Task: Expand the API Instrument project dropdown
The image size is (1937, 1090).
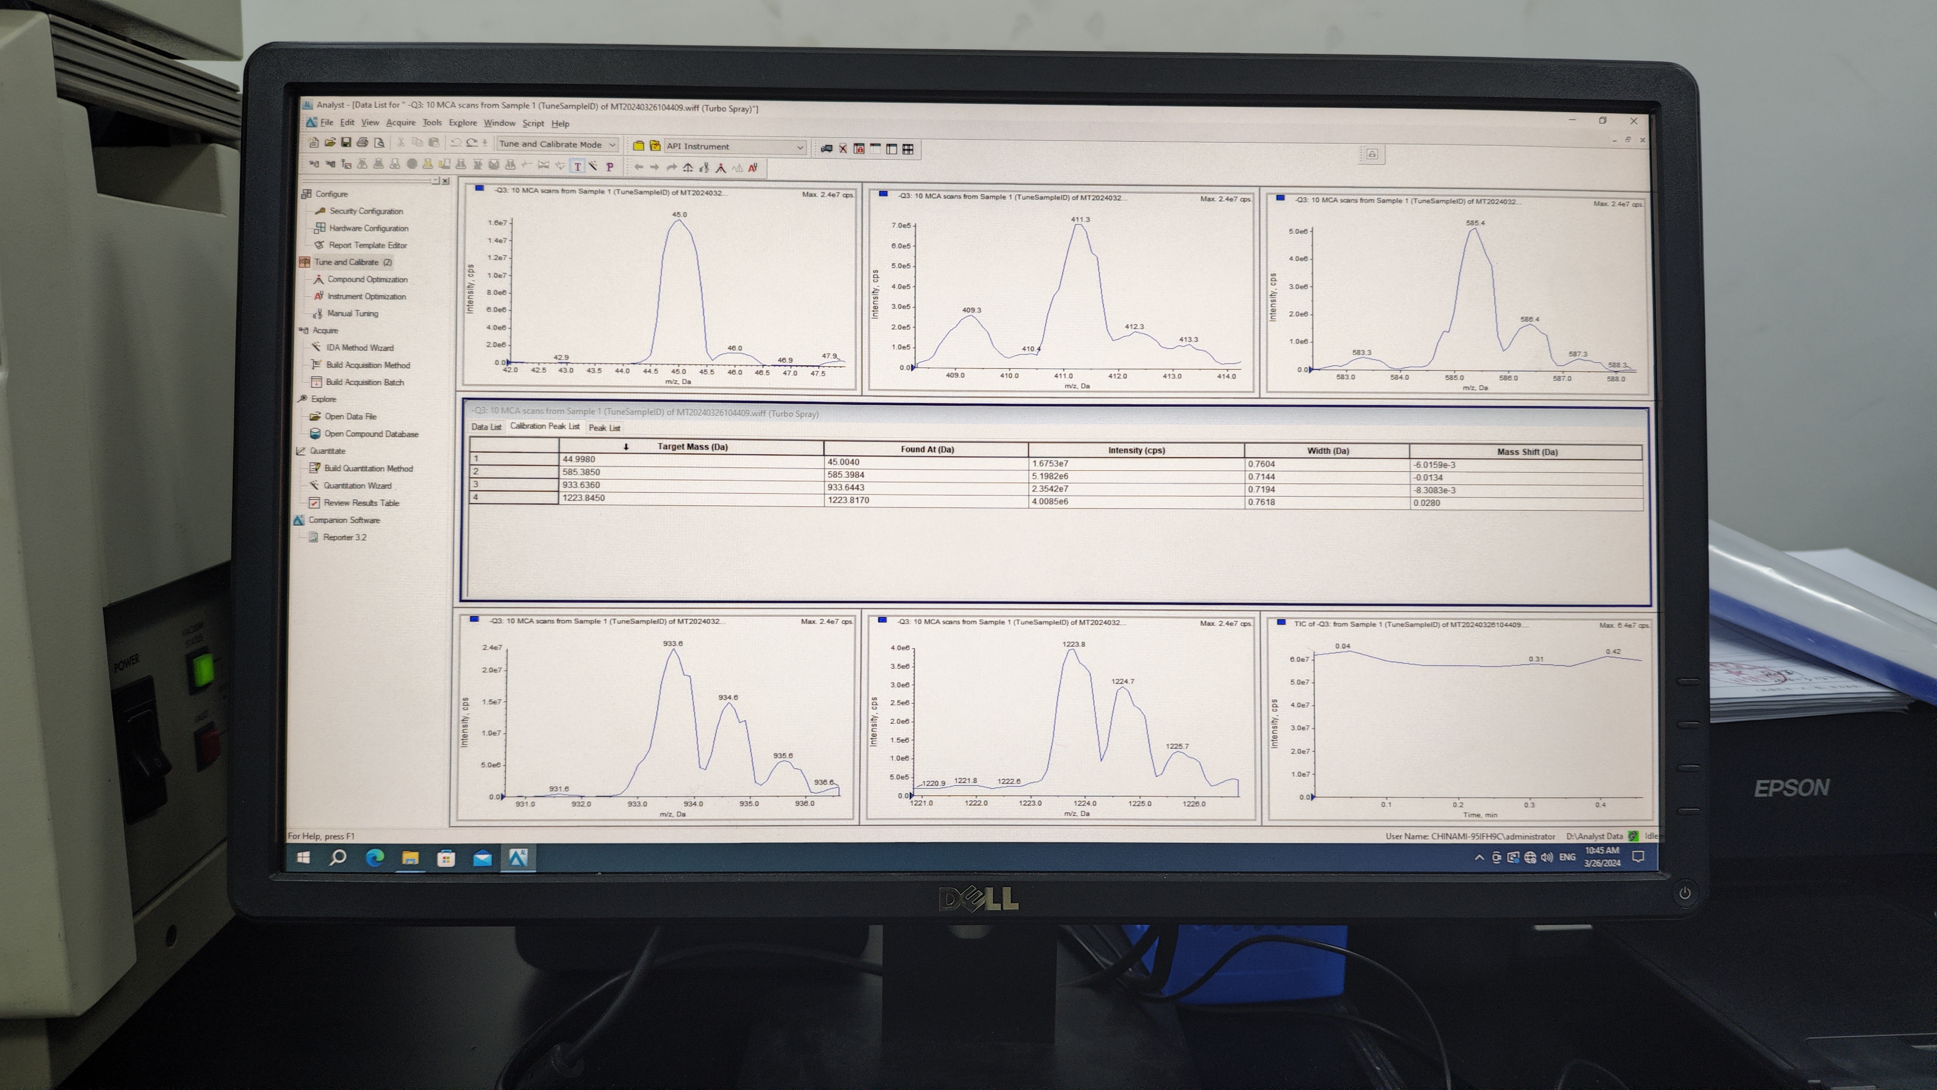Action: click(800, 148)
